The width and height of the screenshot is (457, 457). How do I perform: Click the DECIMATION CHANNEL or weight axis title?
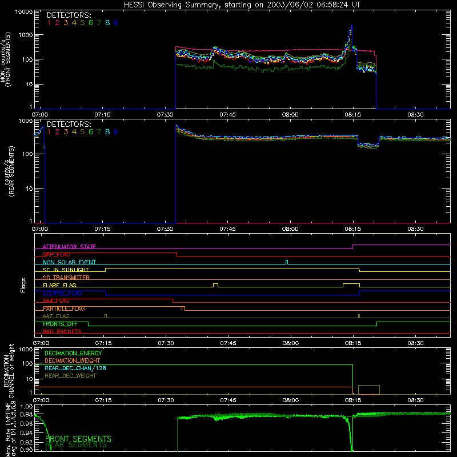click(x=9, y=371)
